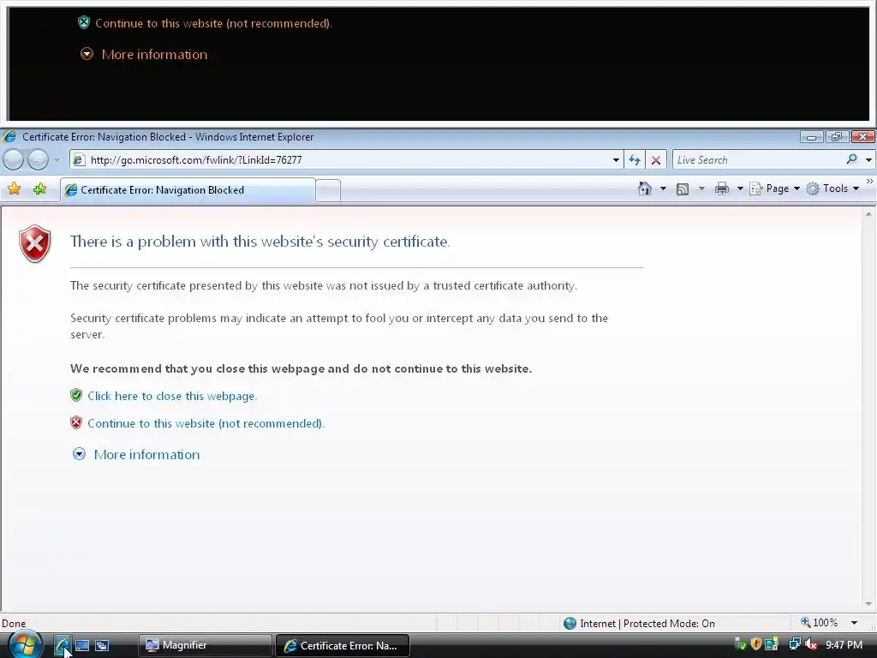Click the first system tray icon with green check
The image size is (877, 658).
pyautogui.click(x=740, y=644)
